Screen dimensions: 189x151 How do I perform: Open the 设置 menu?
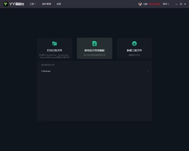(x=59, y=4)
